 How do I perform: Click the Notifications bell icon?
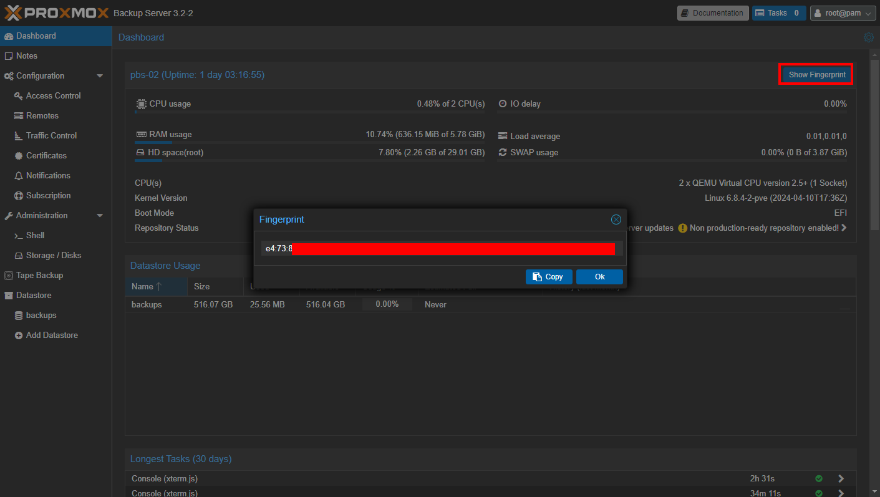[19, 176]
